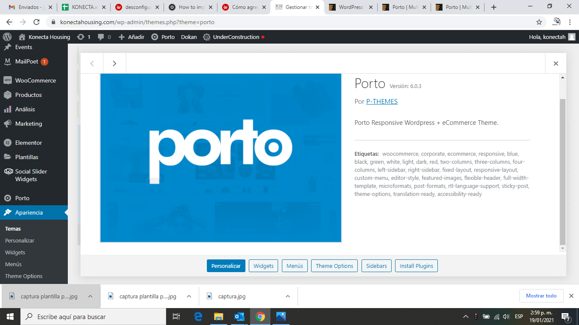Open UnderConstruction admin bar item

coord(234,37)
